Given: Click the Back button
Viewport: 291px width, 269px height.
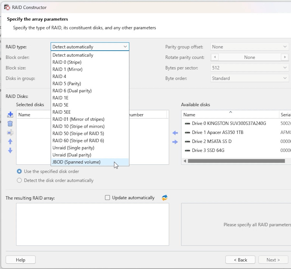Looking at the screenshot, I should click(x=240, y=260).
